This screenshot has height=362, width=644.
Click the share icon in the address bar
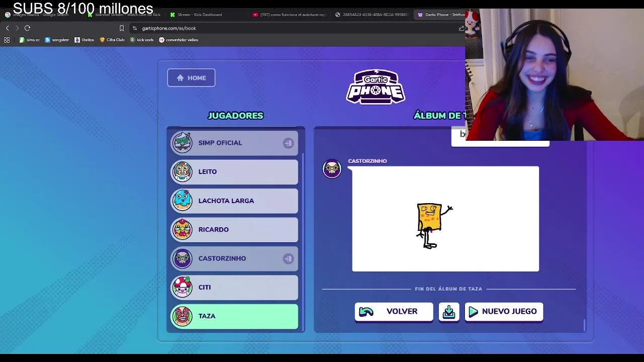[461, 28]
